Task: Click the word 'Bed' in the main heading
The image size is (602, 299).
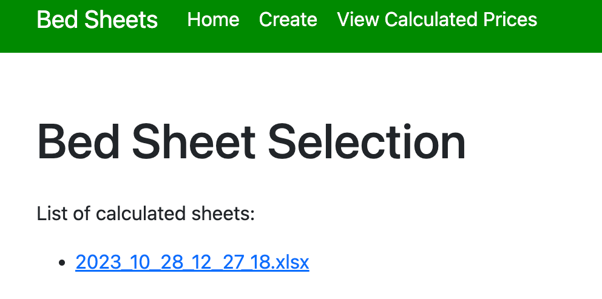Action: (x=78, y=142)
